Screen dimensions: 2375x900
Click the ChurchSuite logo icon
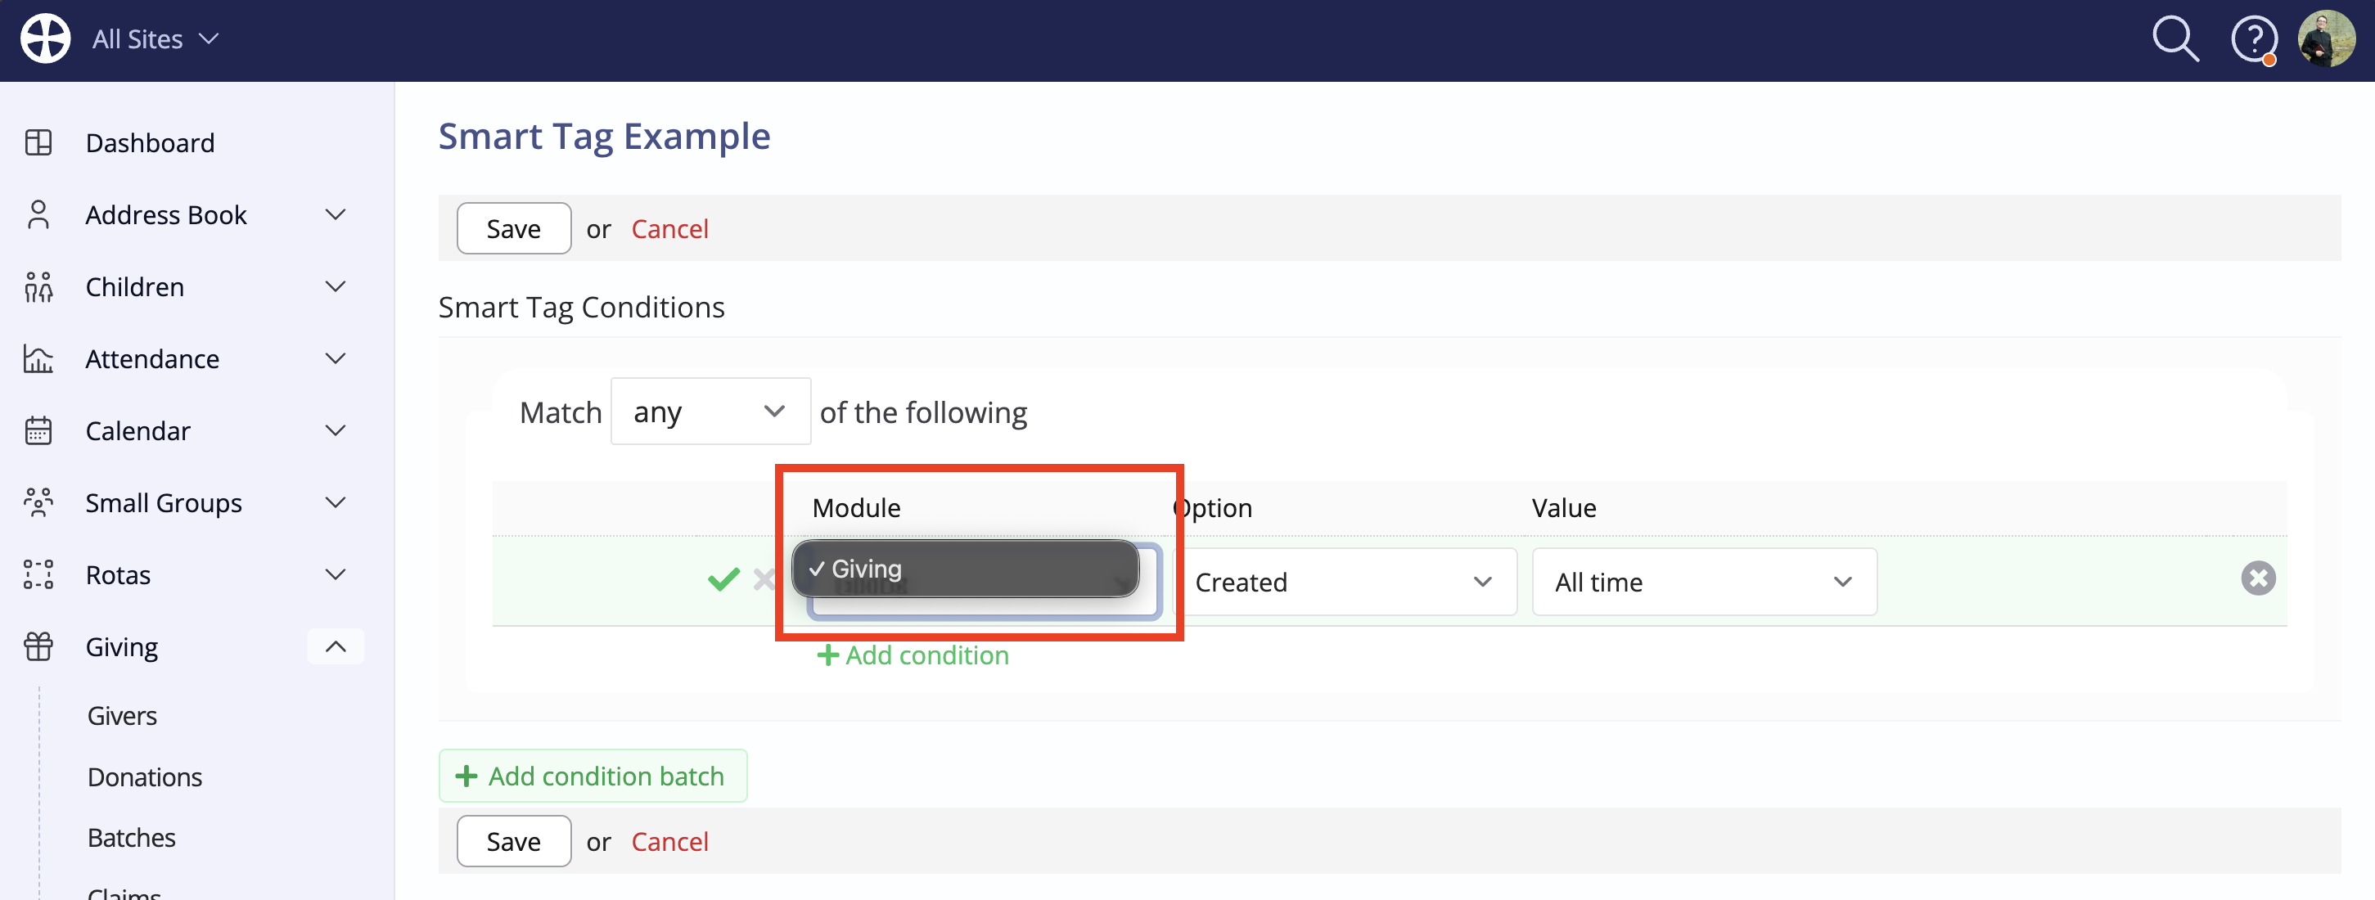45,38
